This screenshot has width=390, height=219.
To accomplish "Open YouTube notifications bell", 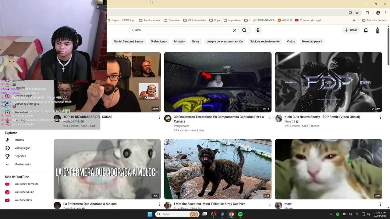I will tap(366, 30).
